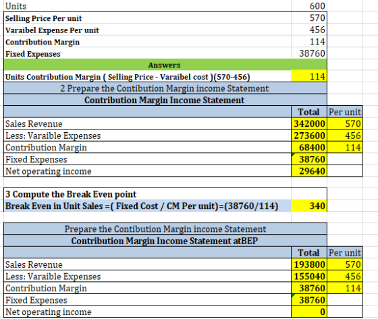Click the 155040 variable expenses cell
The height and width of the screenshot is (319, 378).
pos(309,276)
